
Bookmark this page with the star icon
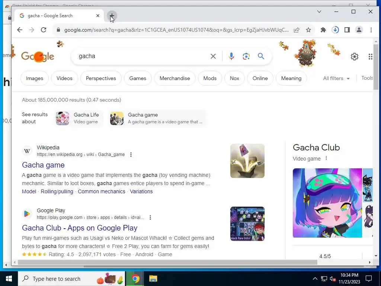[x=308, y=30]
